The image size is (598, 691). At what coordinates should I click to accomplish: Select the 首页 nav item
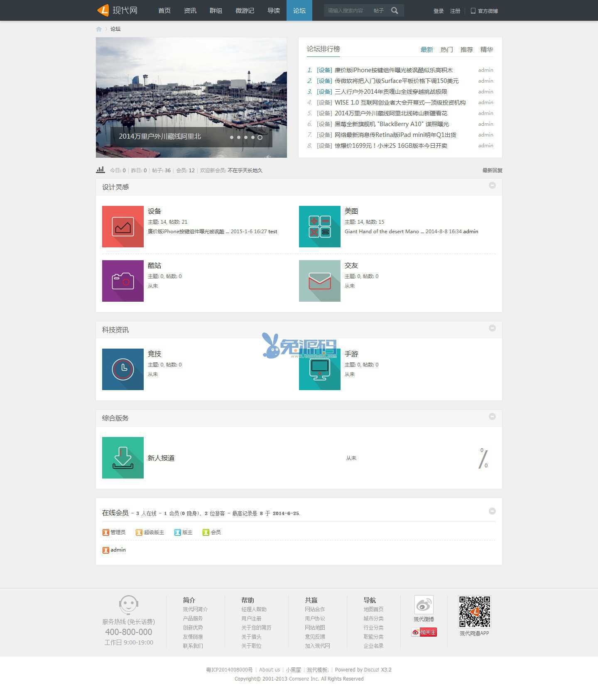pyautogui.click(x=164, y=10)
